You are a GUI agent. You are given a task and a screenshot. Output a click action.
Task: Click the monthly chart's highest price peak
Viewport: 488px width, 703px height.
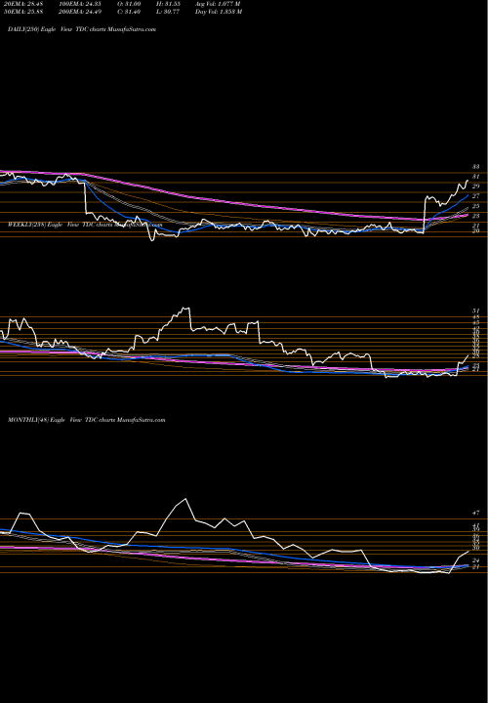pos(185,499)
